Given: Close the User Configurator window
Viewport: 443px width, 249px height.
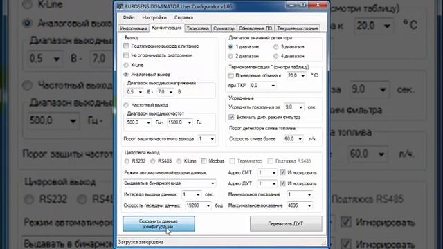Looking at the screenshot, I should (318, 5).
